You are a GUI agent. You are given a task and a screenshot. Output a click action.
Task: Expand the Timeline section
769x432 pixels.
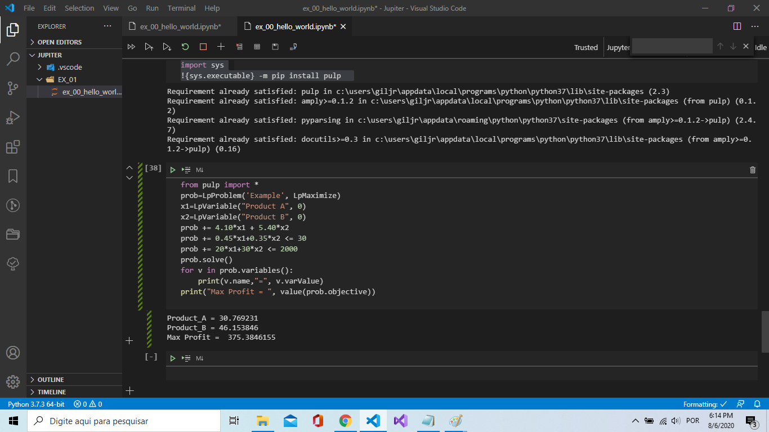tap(74, 392)
